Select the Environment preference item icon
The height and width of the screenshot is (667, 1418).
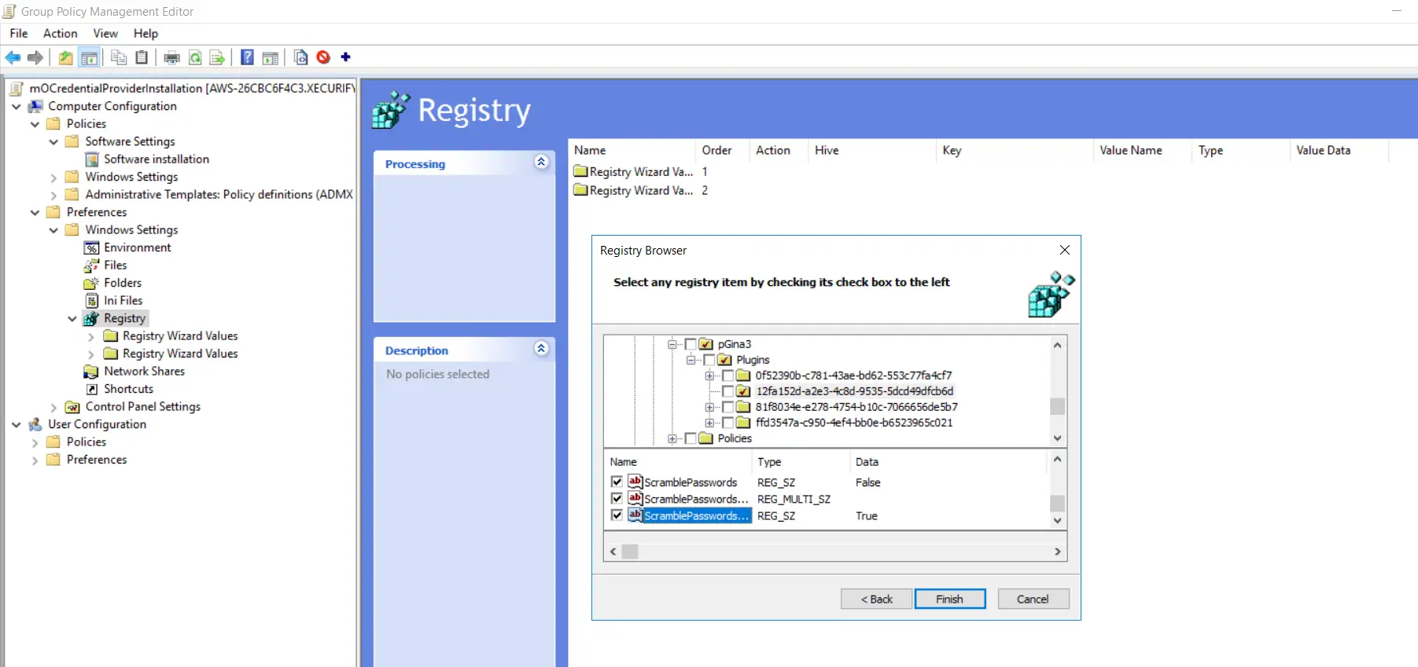tap(92, 247)
